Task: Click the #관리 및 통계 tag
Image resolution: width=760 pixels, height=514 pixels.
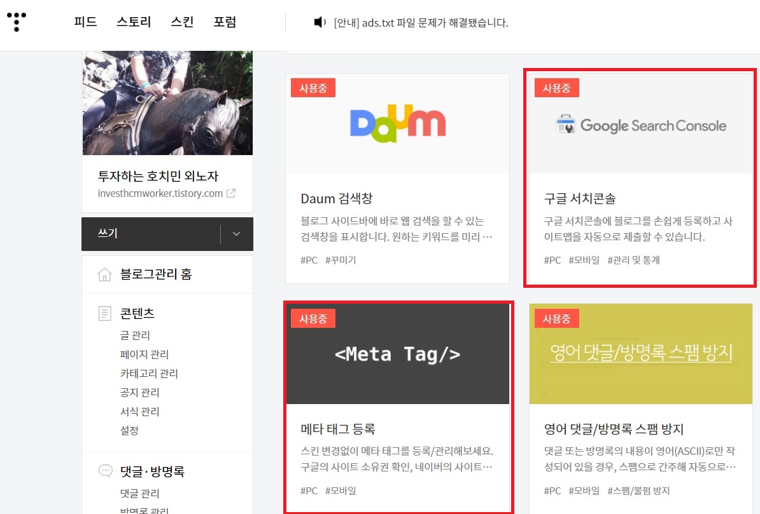Action: click(633, 260)
